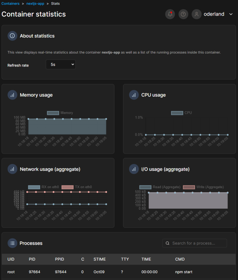Expand the oderland user menu chevron
The width and height of the screenshot is (238, 280).
231,14
